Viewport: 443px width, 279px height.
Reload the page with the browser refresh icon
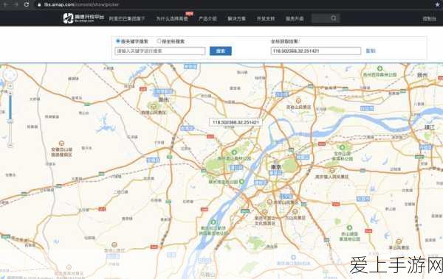coord(27,4)
